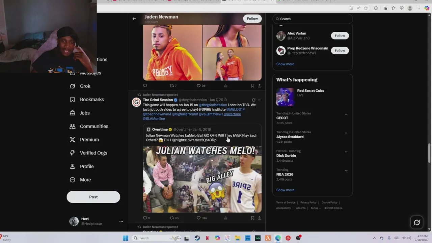Open the Julian Watches Melo video thumbnail

coord(202,179)
